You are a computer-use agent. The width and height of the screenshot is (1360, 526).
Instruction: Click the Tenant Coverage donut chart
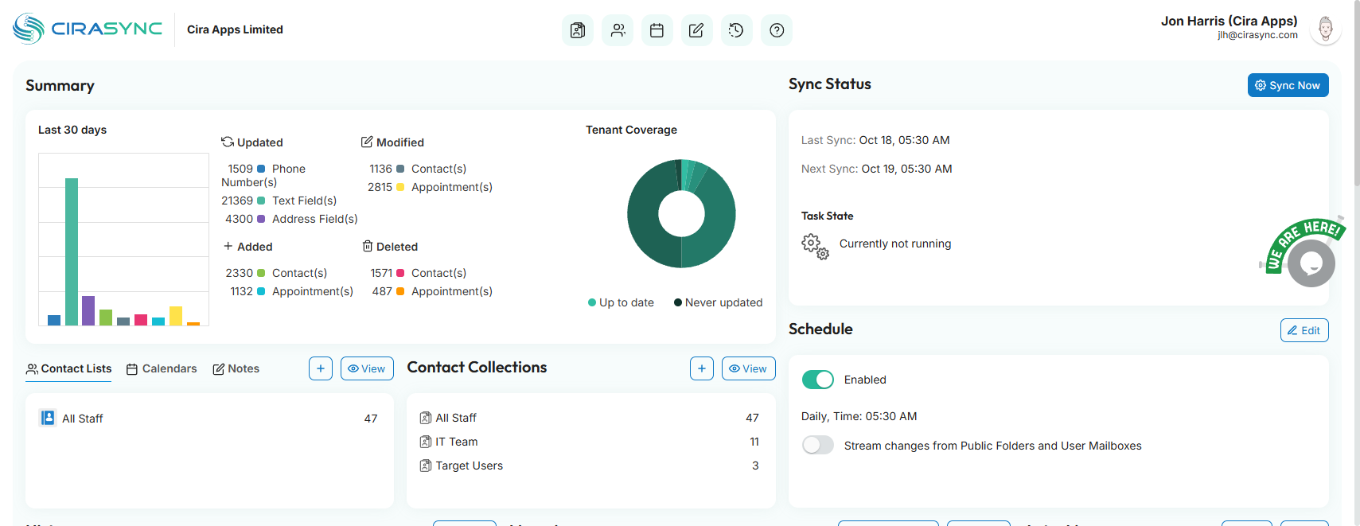coord(681,213)
